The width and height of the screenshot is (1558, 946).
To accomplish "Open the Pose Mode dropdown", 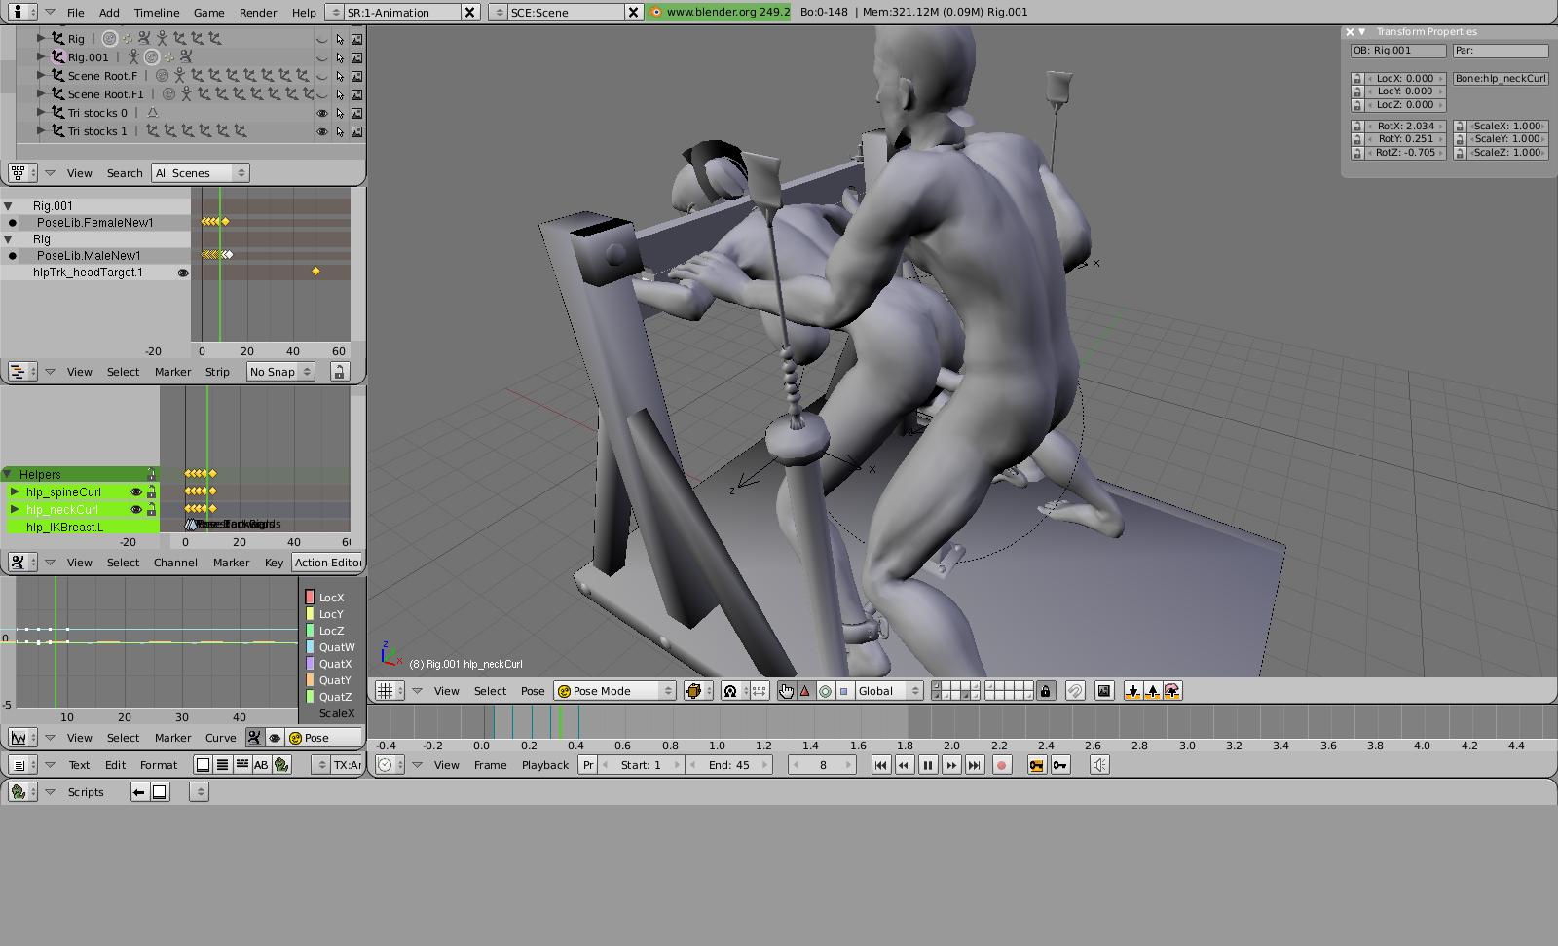I will tap(614, 691).
